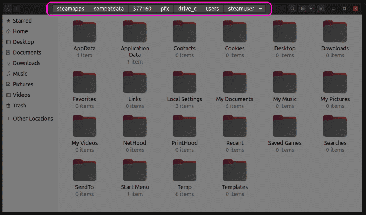This screenshot has width=366, height=215.
Task: Open the Favorites folder
Action: click(x=84, y=82)
